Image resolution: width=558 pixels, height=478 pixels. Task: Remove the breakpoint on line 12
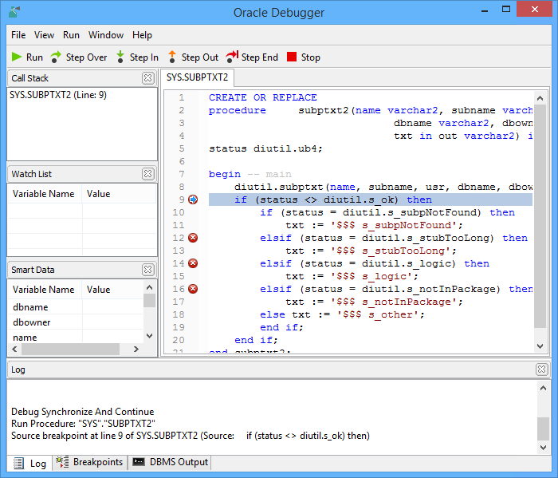(x=193, y=238)
